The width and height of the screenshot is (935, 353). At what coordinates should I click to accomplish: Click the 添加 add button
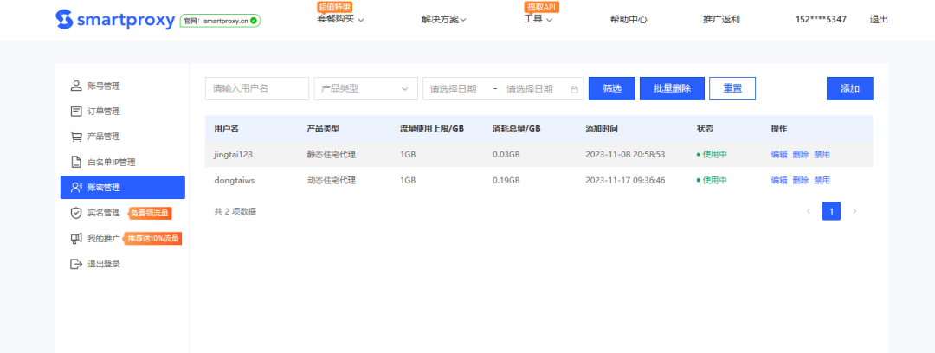(x=850, y=89)
